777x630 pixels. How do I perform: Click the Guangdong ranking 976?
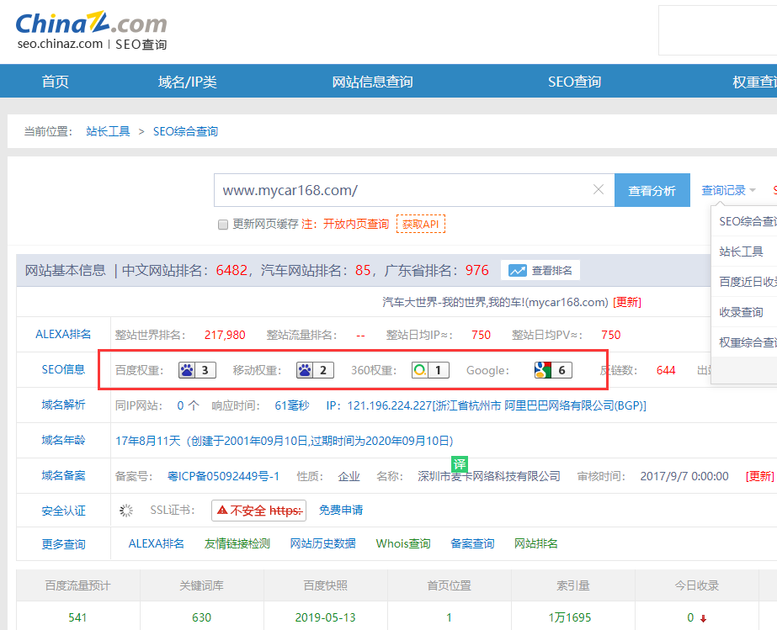click(476, 271)
